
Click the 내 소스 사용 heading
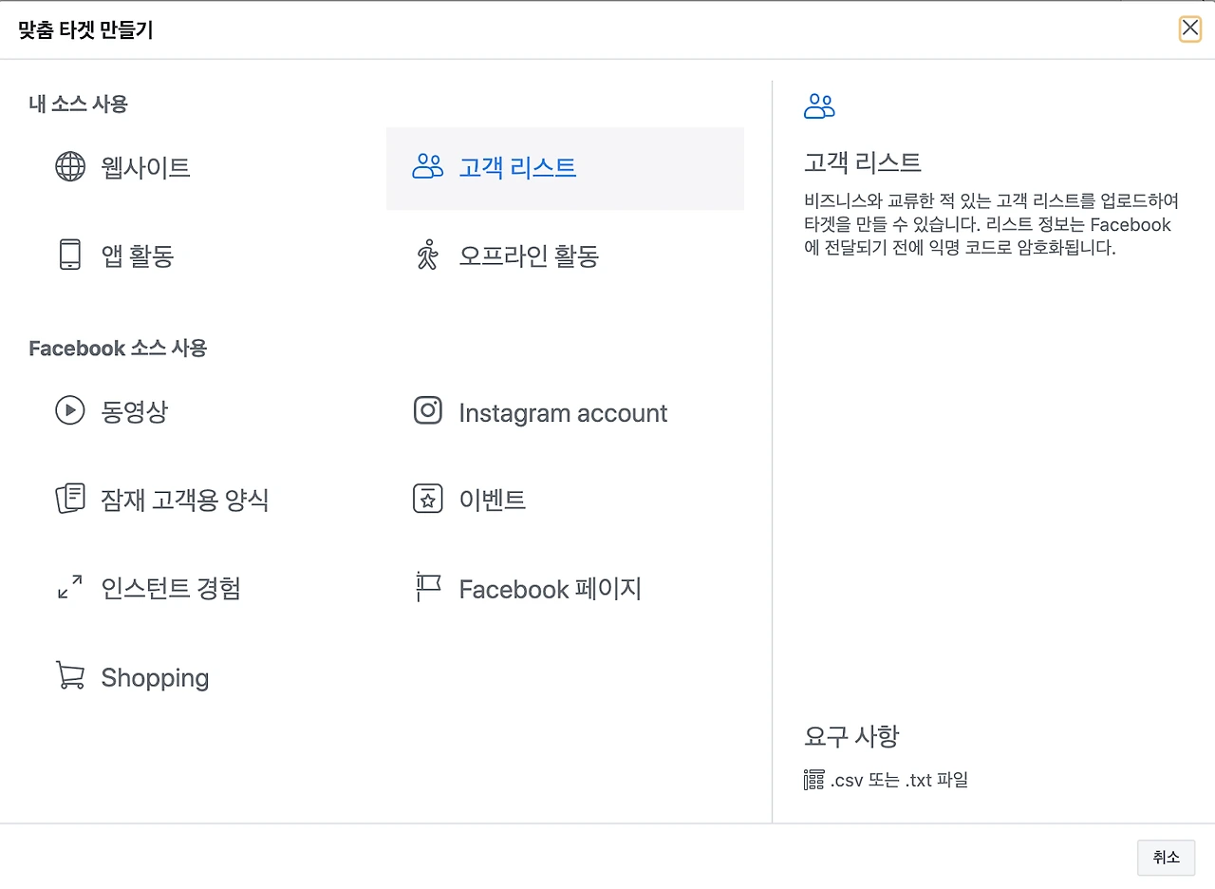coord(78,104)
